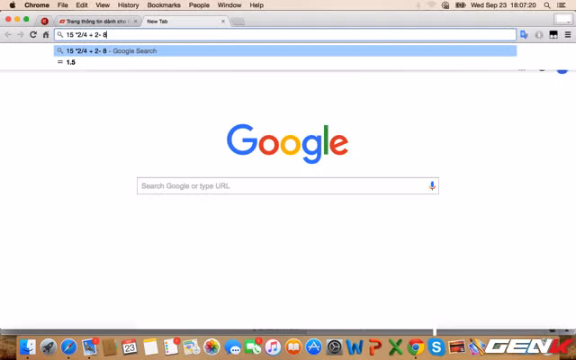This screenshot has width=576, height=360.
Task: Open the Chrome hamburger menu
Action: (567, 35)
